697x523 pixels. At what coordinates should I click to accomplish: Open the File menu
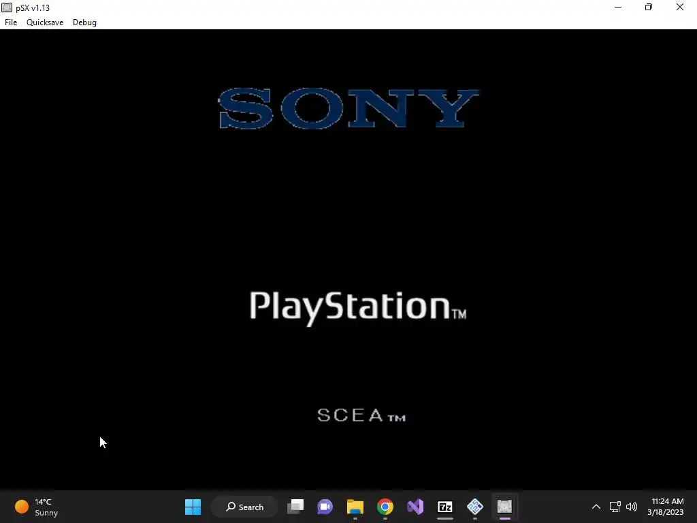pos(11,22)
